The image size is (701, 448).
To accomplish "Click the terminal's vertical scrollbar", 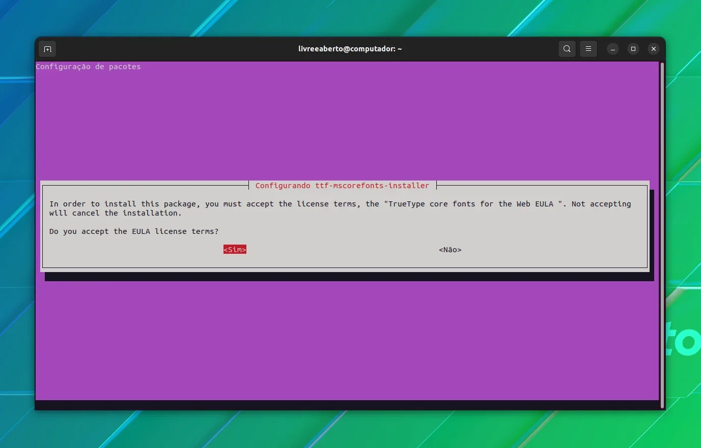I will pos(662,235).
